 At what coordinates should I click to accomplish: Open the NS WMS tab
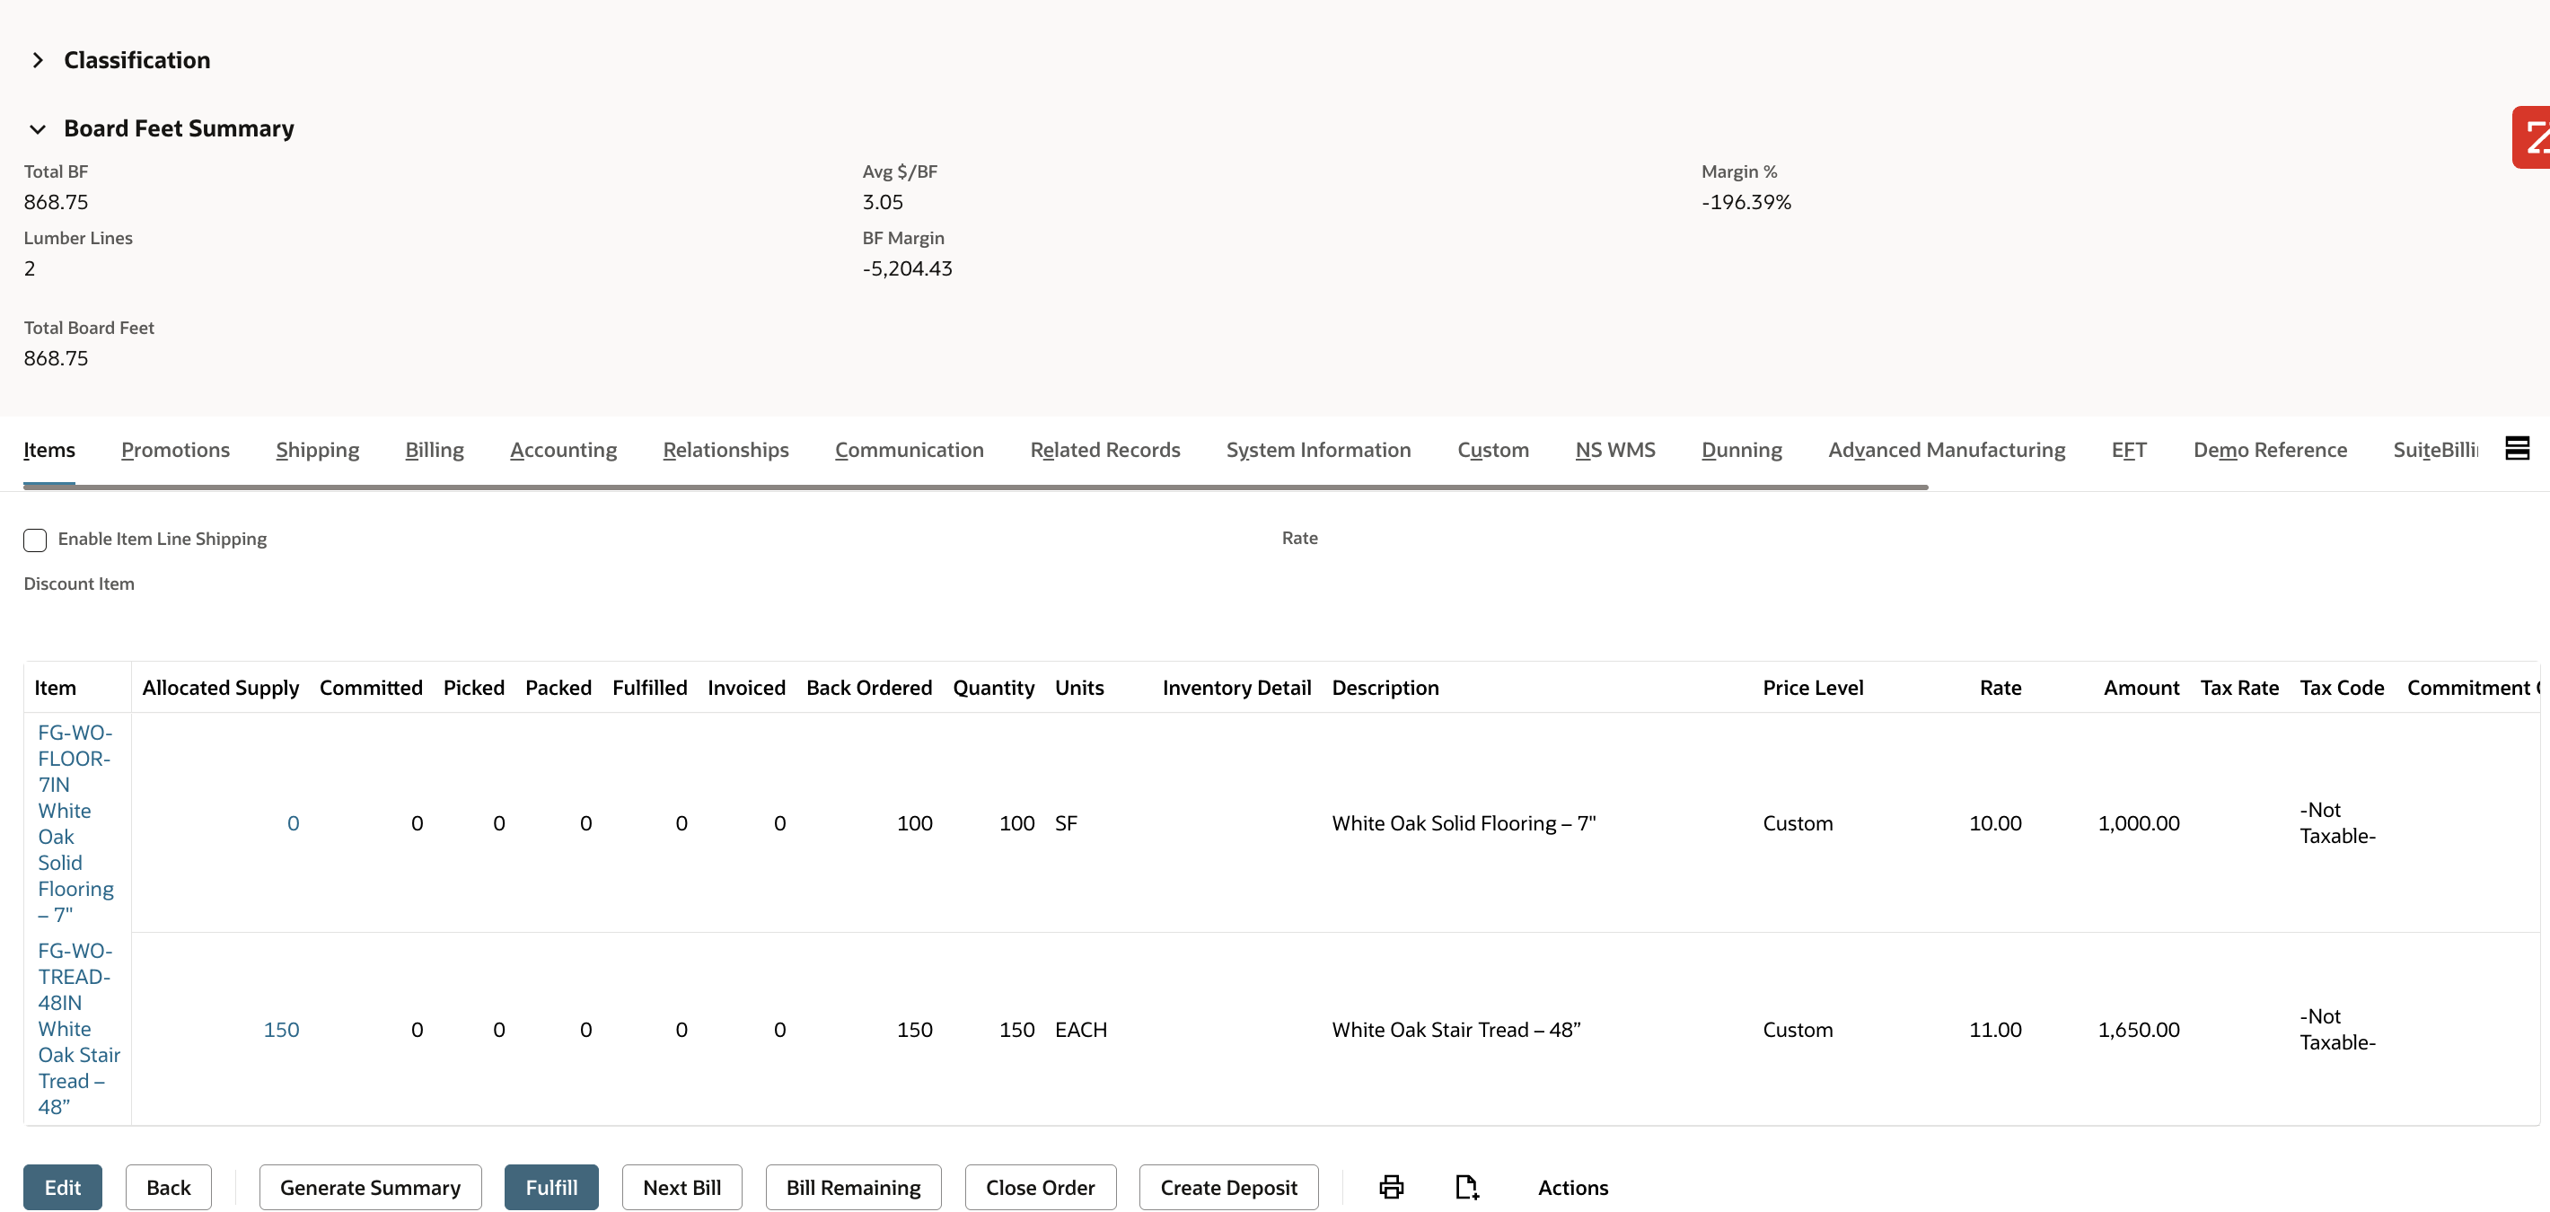click(x=1614, y=450)
